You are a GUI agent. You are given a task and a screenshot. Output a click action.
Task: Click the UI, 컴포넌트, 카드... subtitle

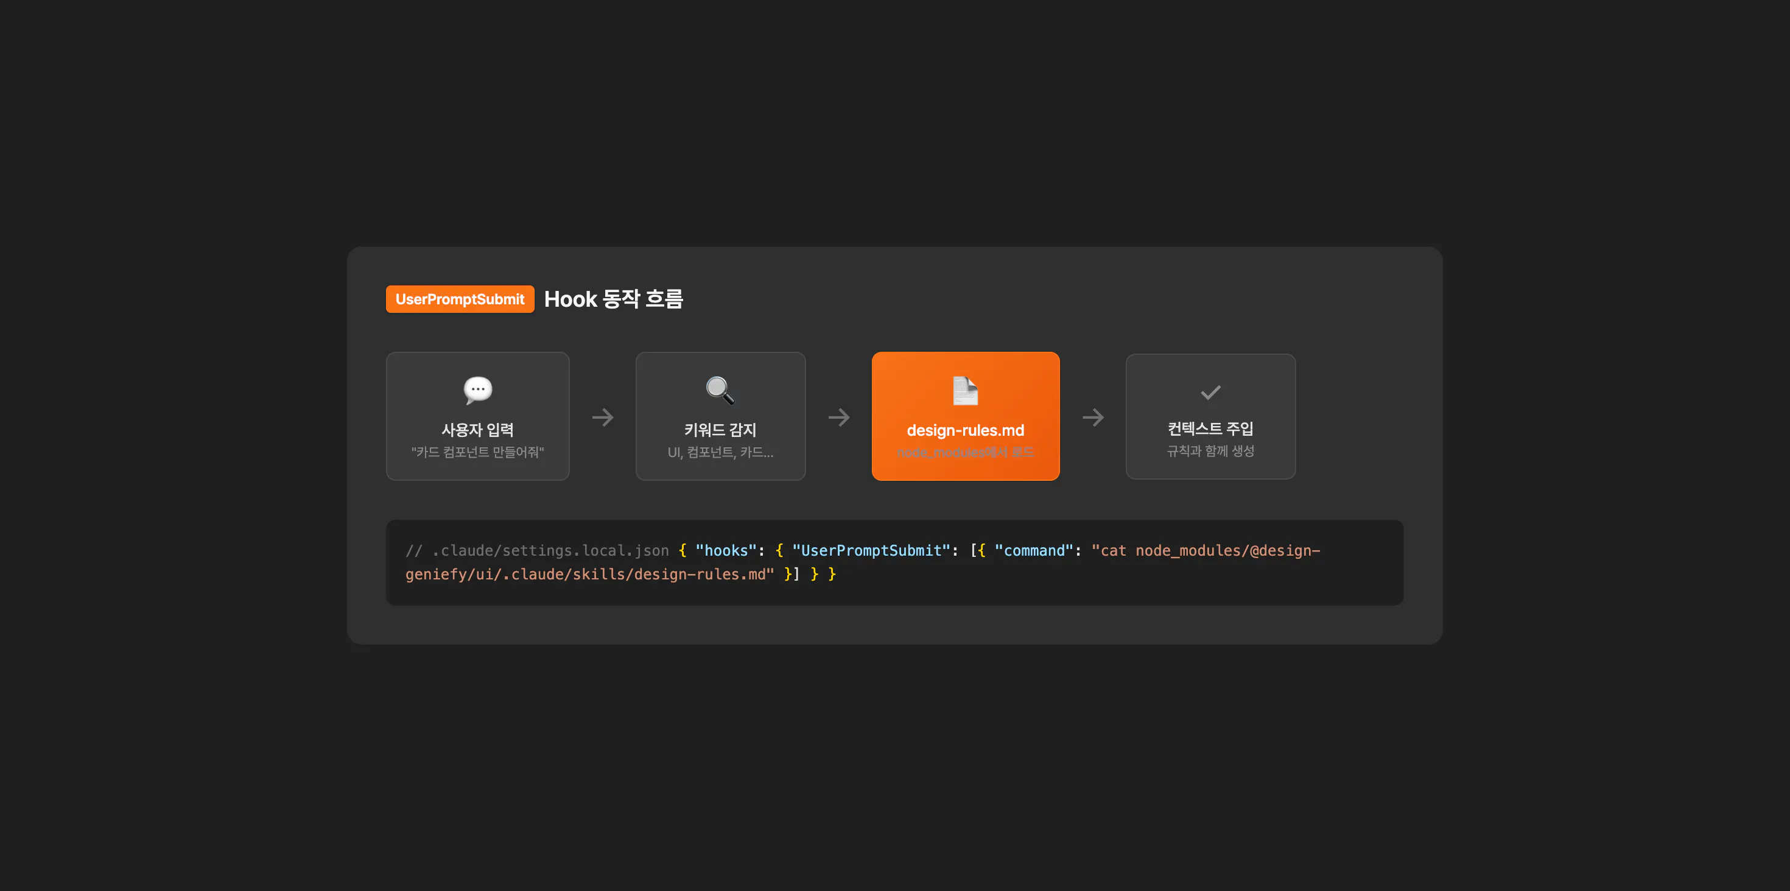720,452
